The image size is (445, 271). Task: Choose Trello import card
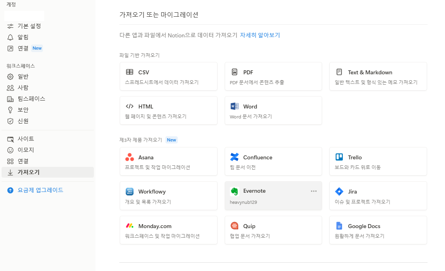(x=378, y=161)
